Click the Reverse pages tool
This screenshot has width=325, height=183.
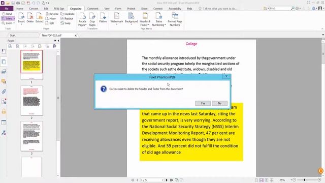click(52, 14)
